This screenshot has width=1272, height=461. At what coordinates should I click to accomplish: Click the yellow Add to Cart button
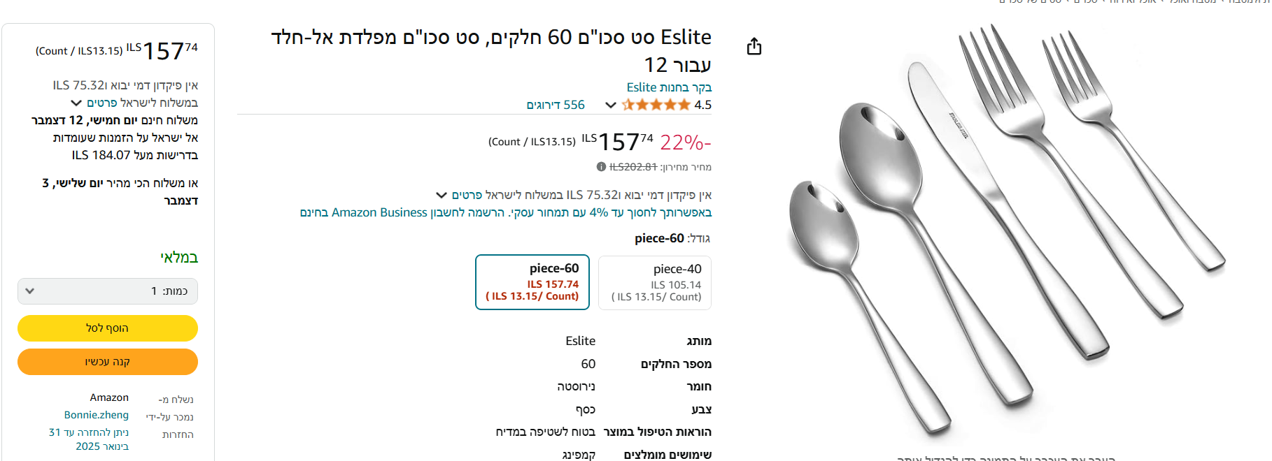108,328
